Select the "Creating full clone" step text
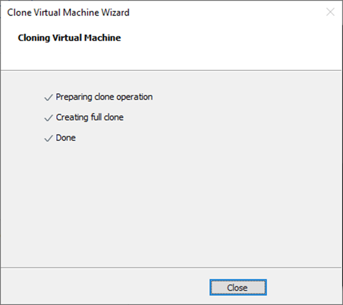The width and height of the screenshot is (343, 305). click(x=90, y=118)
